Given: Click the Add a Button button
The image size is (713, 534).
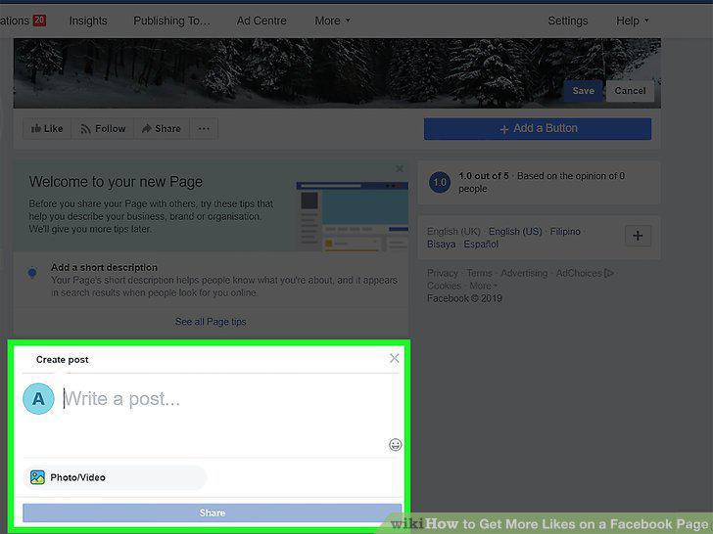Looking at the screenshot, I should coord(538,128).
